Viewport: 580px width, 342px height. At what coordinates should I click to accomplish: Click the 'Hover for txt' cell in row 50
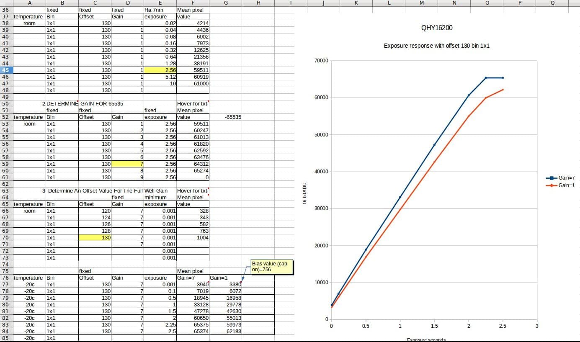pyautogui.click(x=193, y=103)
